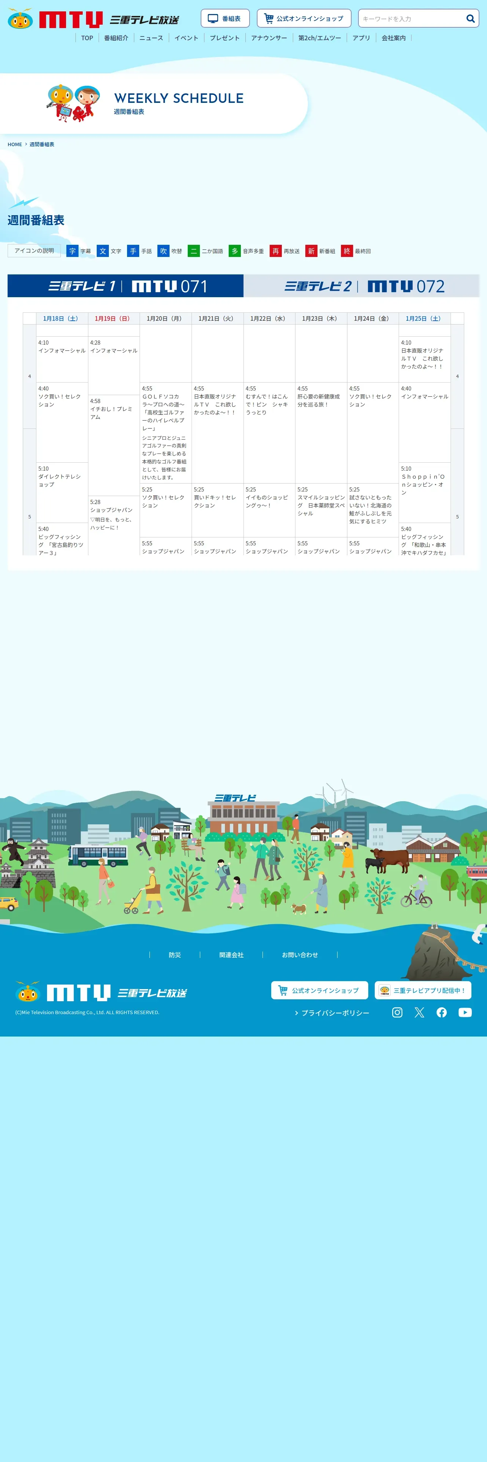Image resolution: width=487 pixels, height=1462 pixels.
Task: Click お問い合わせ footer link
Action: pyautogui.click(x=300, y=955)
